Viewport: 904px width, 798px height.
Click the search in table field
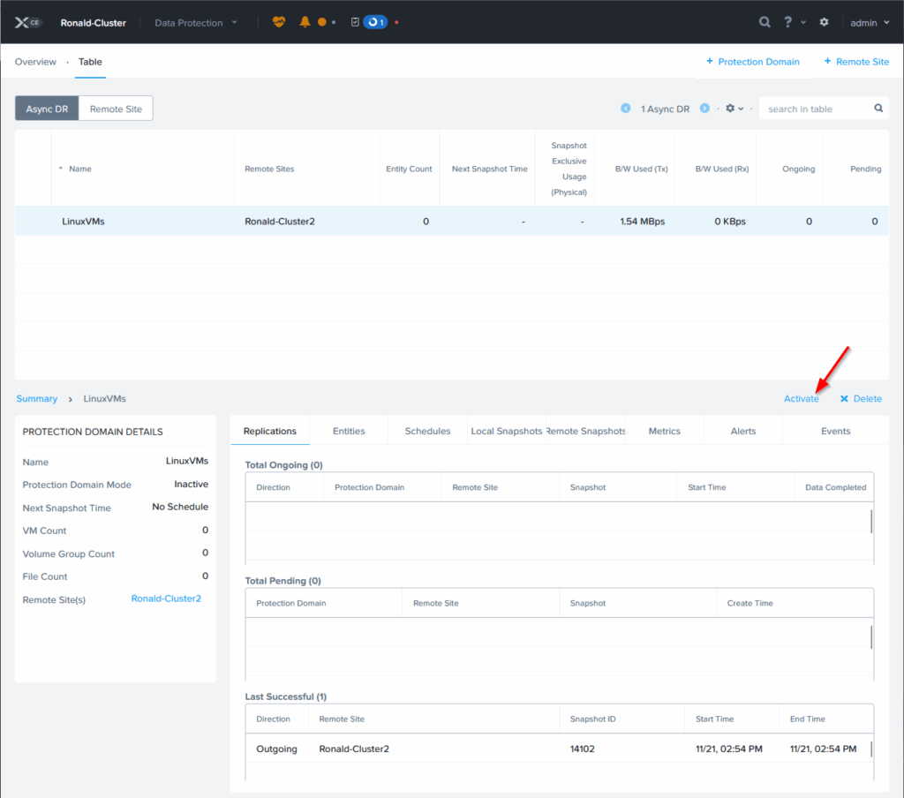814,109
